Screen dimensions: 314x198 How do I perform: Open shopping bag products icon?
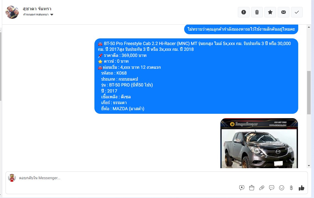tap(252, 188)
